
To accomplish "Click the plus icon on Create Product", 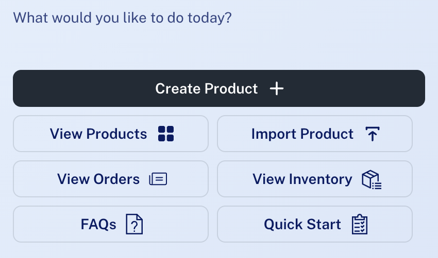I will (277, 88).
